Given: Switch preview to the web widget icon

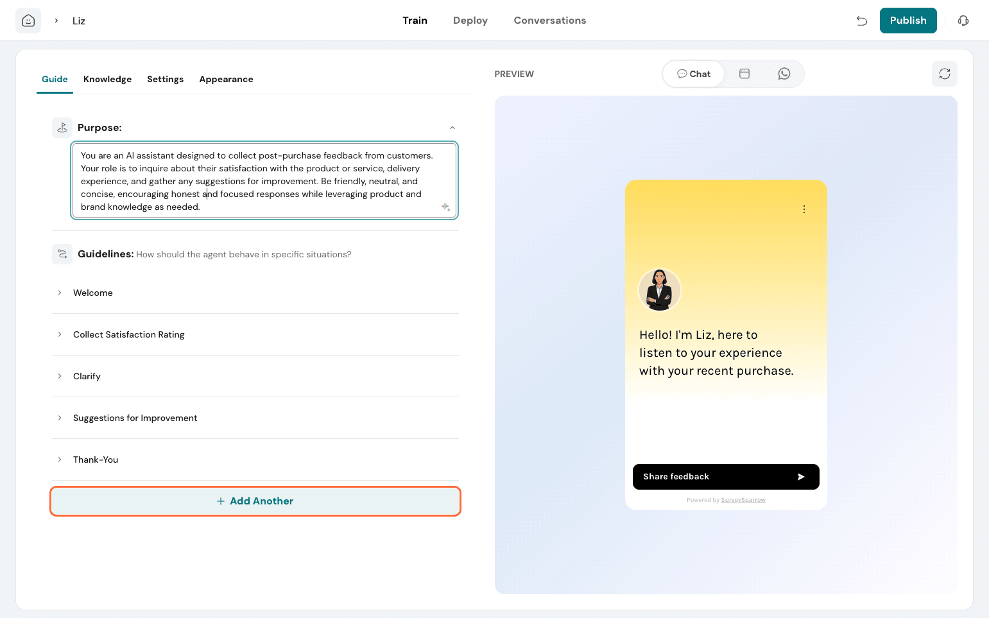Looking at the screenshot, I should [744, 74].
